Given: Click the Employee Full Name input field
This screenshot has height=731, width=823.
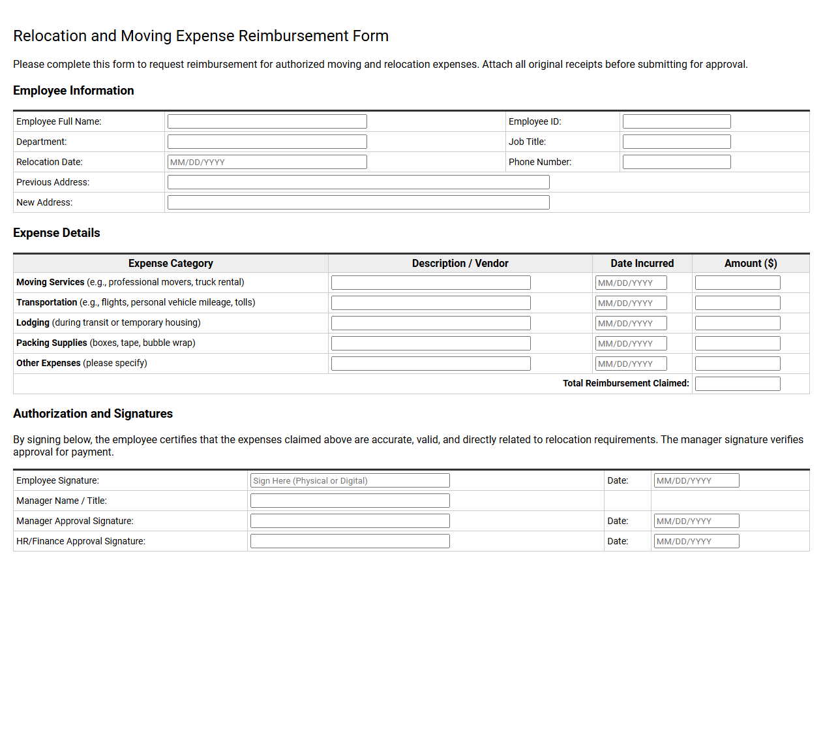Looking at the screenshot, I should click(x=267, y=121).
